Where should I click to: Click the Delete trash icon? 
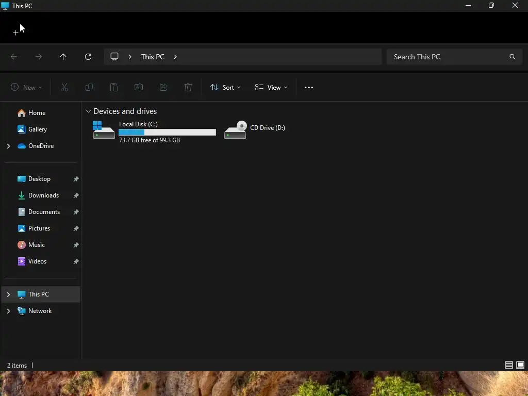188,88
